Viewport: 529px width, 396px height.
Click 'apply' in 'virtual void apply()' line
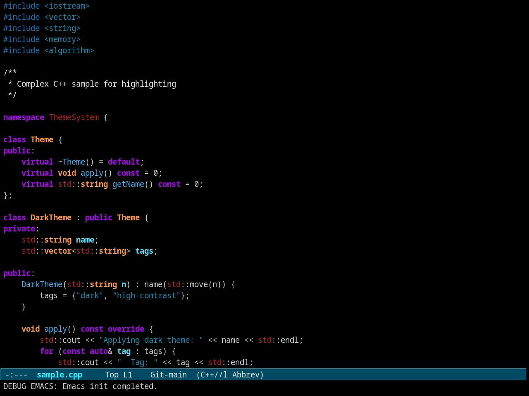[x=92, y=173]
